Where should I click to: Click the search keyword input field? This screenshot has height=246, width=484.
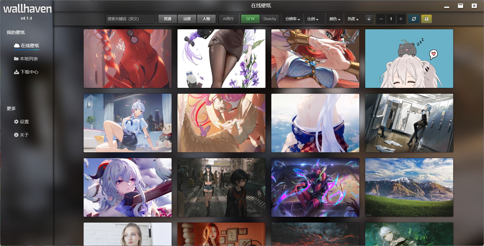pyautogui.click(x=130, y=19)
